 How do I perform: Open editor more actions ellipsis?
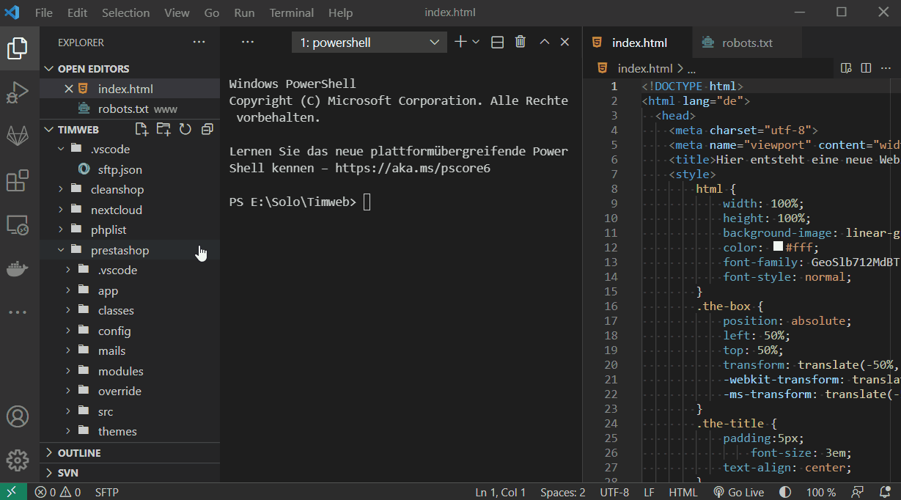(x=886, y=68)
